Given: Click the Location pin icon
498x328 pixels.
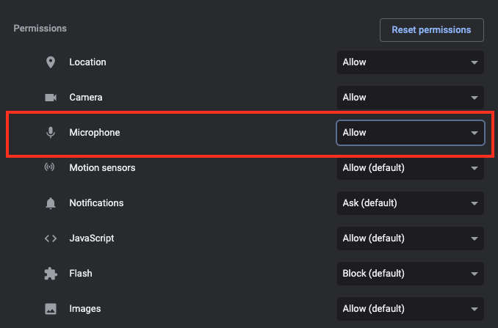Looking at the screenshot, I should (x=51, y=62).
